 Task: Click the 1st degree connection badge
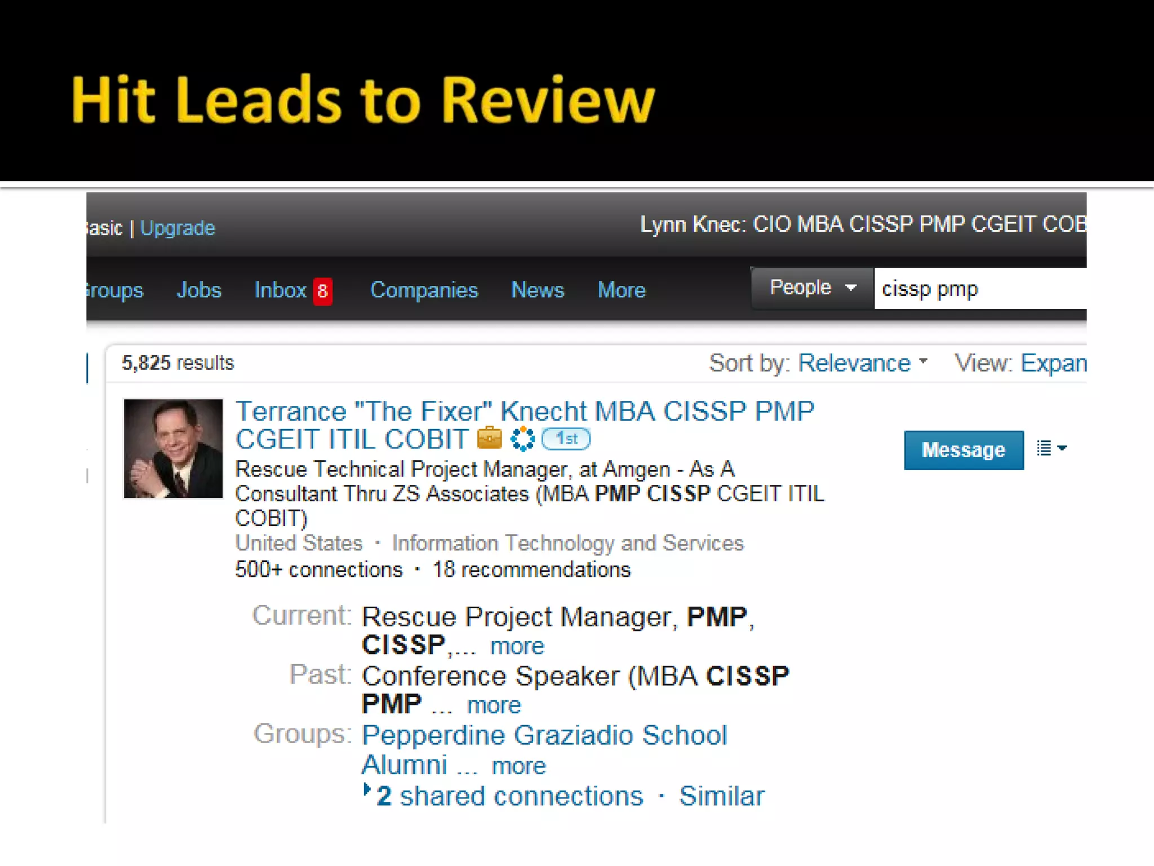click(566, 439)
